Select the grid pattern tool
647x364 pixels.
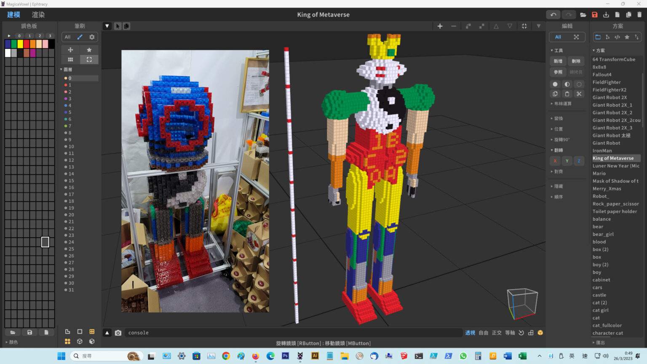(70, 59)
